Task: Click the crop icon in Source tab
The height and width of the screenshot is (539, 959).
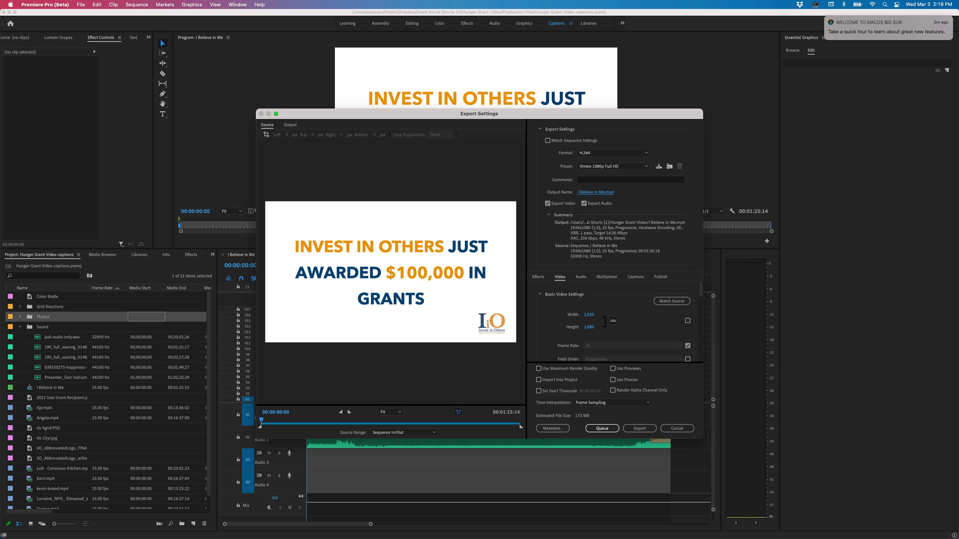Action: click(266, 134)
